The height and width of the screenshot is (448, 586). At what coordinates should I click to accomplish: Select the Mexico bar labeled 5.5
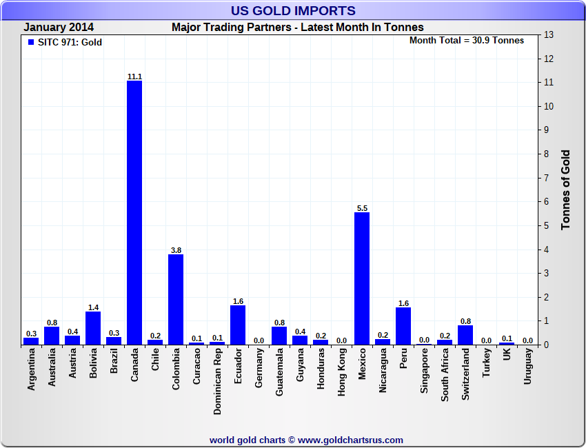click(x=362, y=278)
